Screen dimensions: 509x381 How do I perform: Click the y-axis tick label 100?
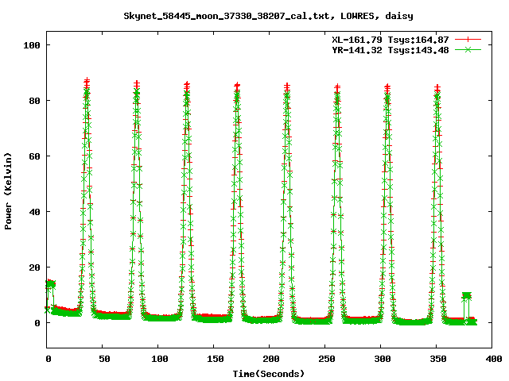pos(32,45)
